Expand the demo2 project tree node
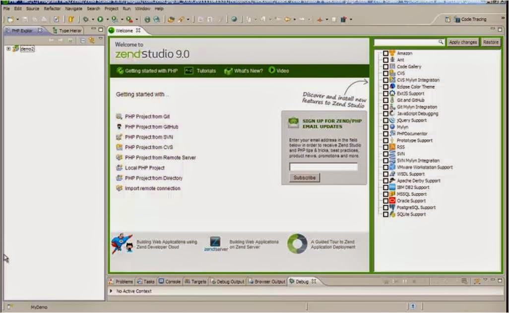The width and height of the screenshot is (509, 313). [x=8, y=49]
